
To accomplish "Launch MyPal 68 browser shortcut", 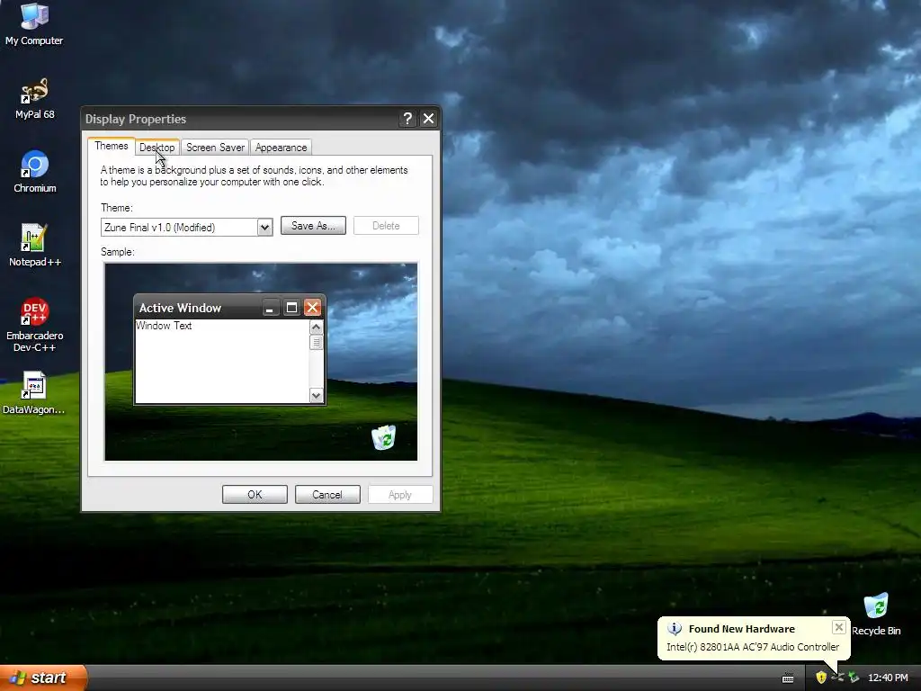I will tap(35, 98).
